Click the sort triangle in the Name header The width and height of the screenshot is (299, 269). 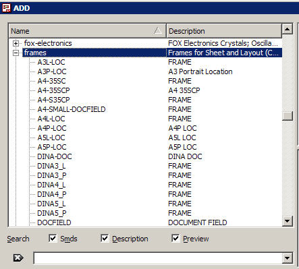click(x=158, y=30)
